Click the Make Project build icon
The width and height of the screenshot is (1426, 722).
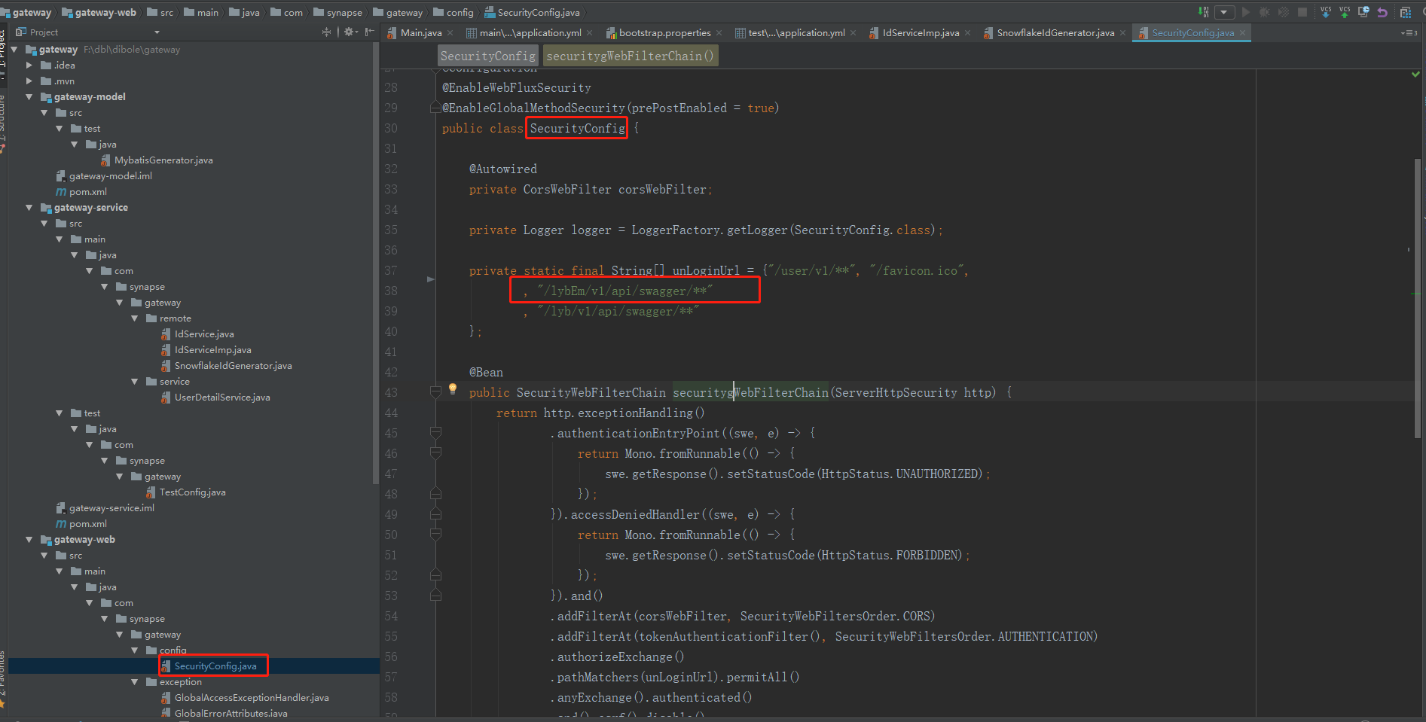pyautogui.click(x=1204, y=12)
